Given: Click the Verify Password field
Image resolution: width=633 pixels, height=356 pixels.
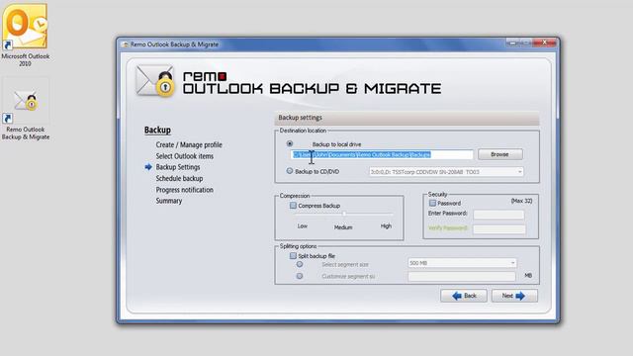Looking at the screenshot, I should click(499, 229).
